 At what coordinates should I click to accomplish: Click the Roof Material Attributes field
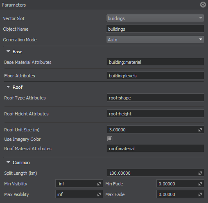click(156, 148)
